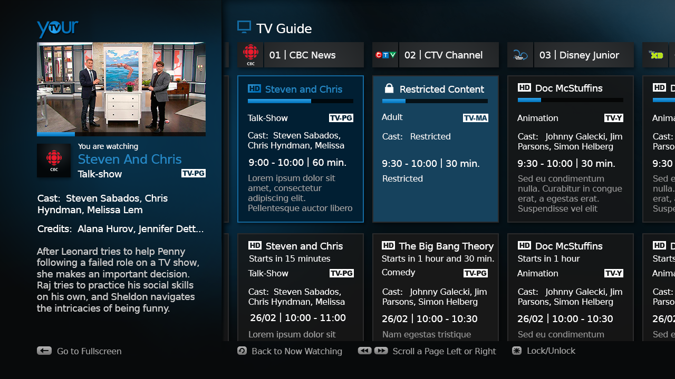The image size is (675, 379).
Task: Click the Back to Now Watching icon
Action: point(242,351)
